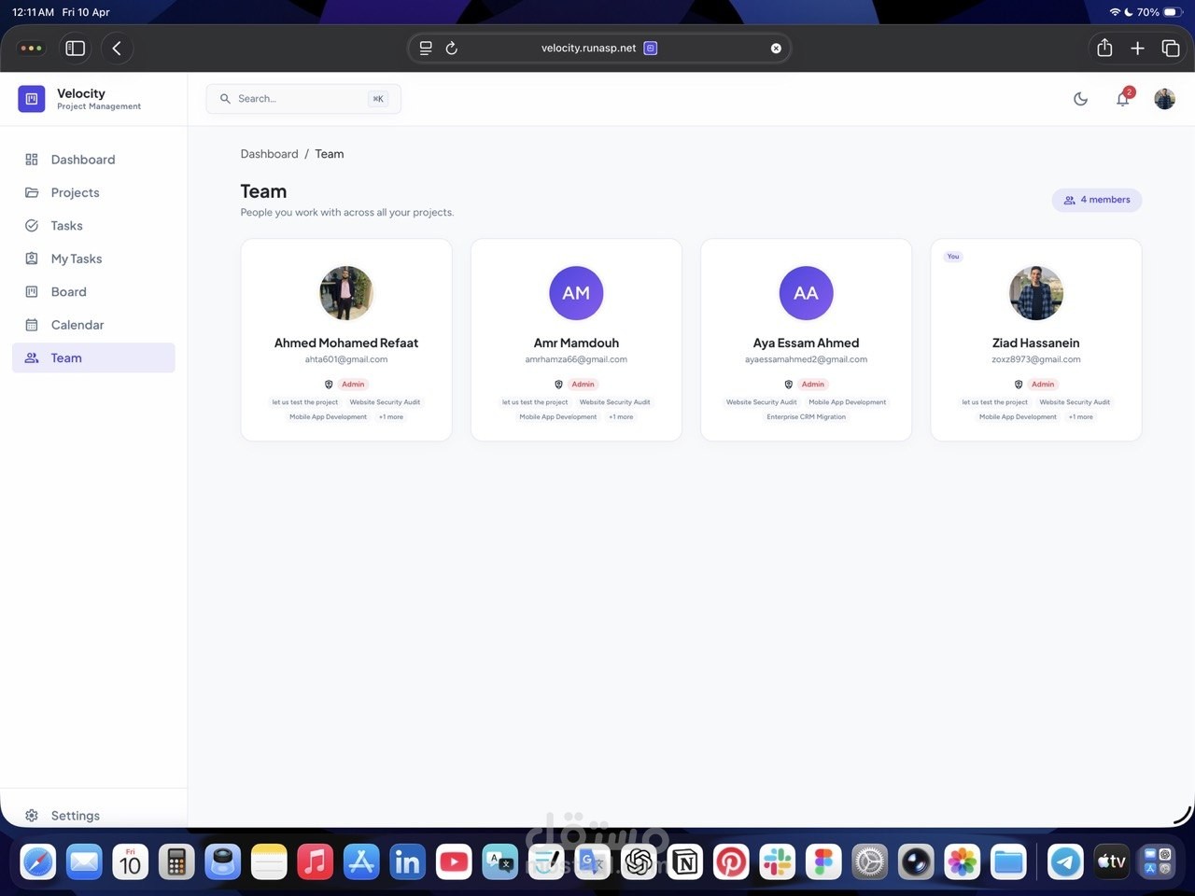
Task: Reload the page in the address bar
Action: tap(452, 49)
